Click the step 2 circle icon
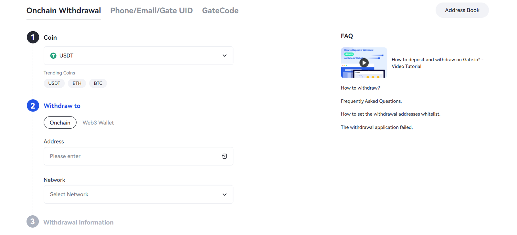The width and height of the screenshot is (517, 235). [x=33, y=106]
